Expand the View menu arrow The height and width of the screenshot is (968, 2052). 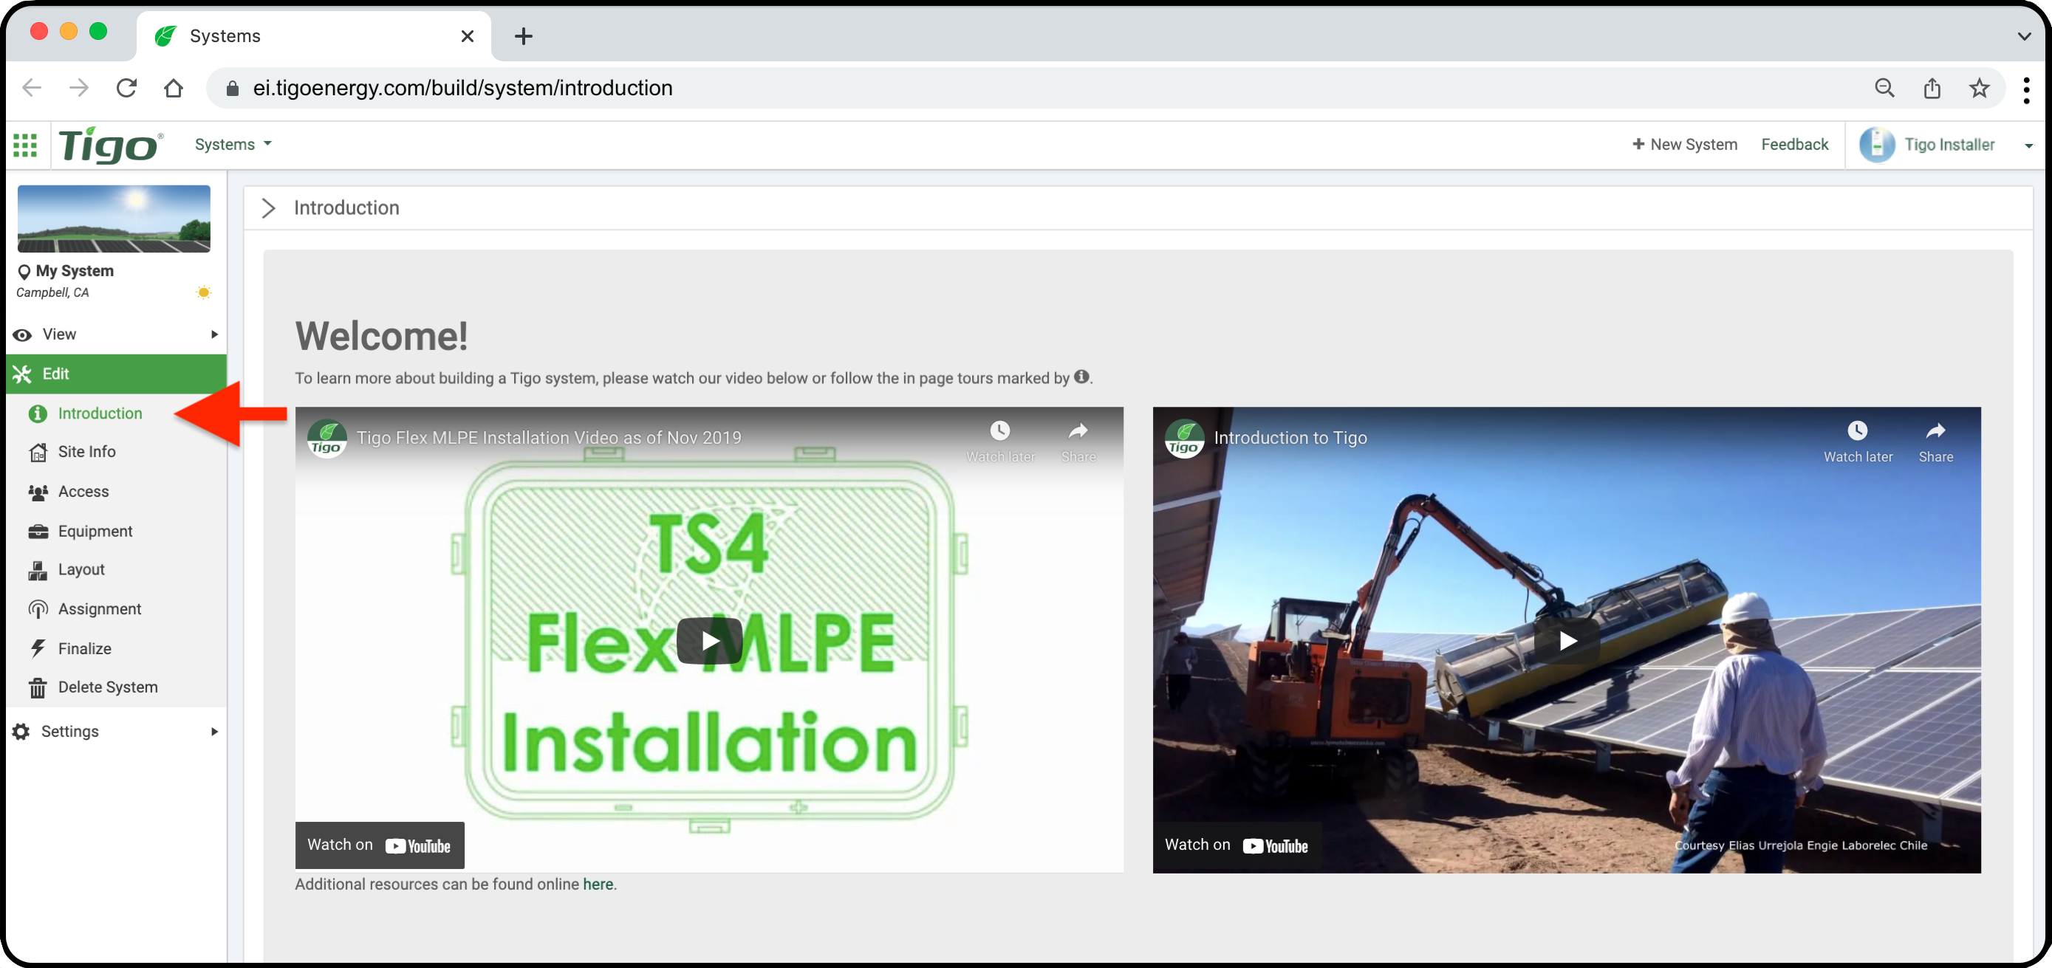click(214, 334)
